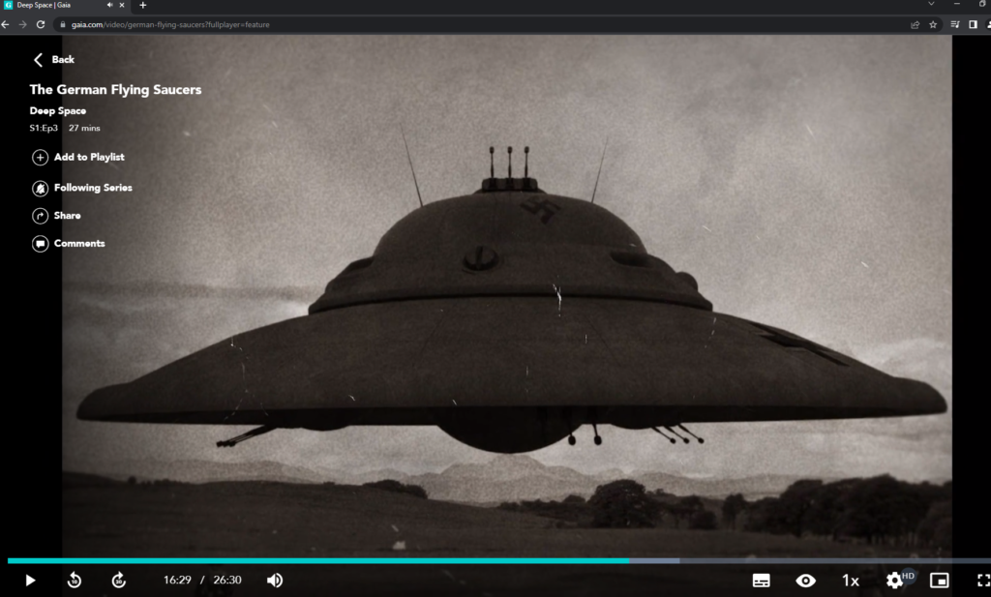Skip forward 30 seconds
The width and height of the screenshot is (991, 597).
pyautogui.click(x=119, y=580)
